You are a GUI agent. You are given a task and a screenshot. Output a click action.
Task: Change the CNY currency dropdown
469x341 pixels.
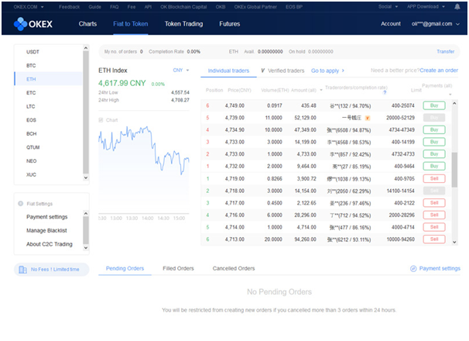(x=181, y=70)
